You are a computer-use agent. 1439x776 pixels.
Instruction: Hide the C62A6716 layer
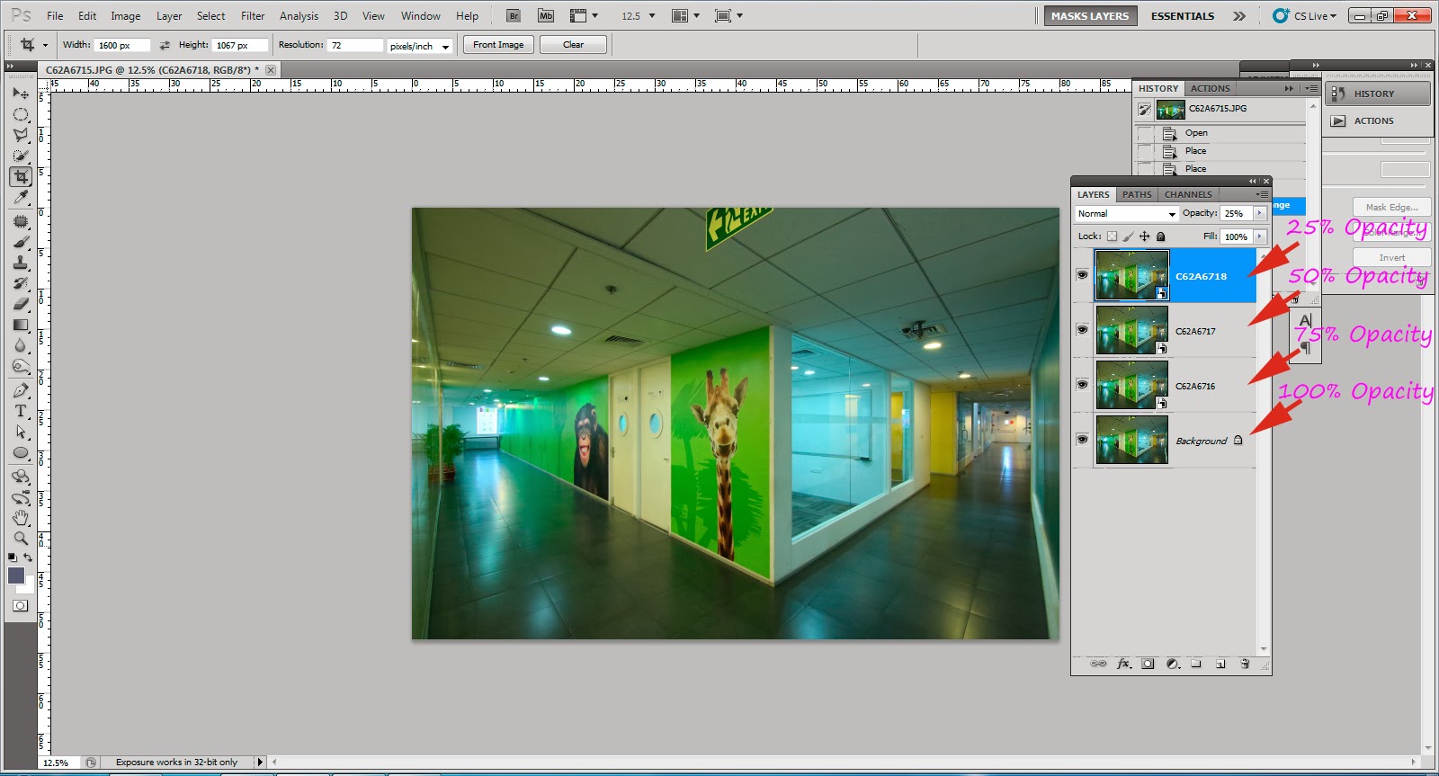[1082, 384]
